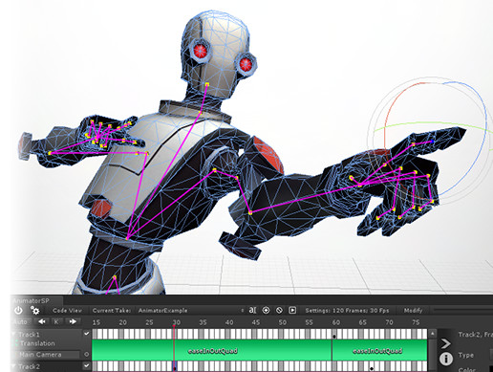Screen dimensions: 493x372
Task: Open the Current Take AnimatorExample dropdown
Action: click(x=191, y=310)
